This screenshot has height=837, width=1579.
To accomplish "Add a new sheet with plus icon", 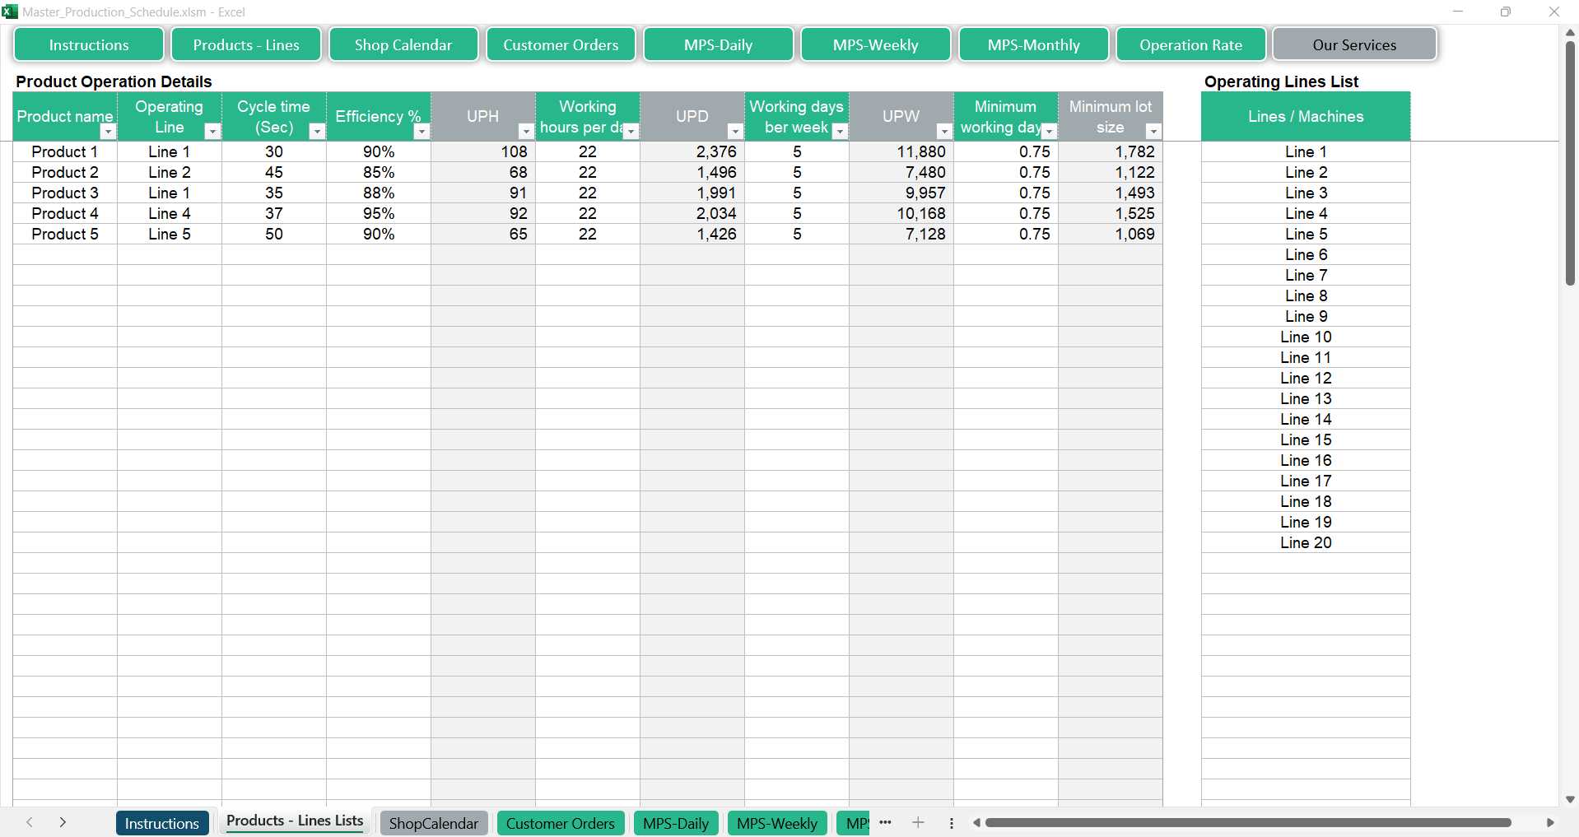I will (x=918, y=822).
